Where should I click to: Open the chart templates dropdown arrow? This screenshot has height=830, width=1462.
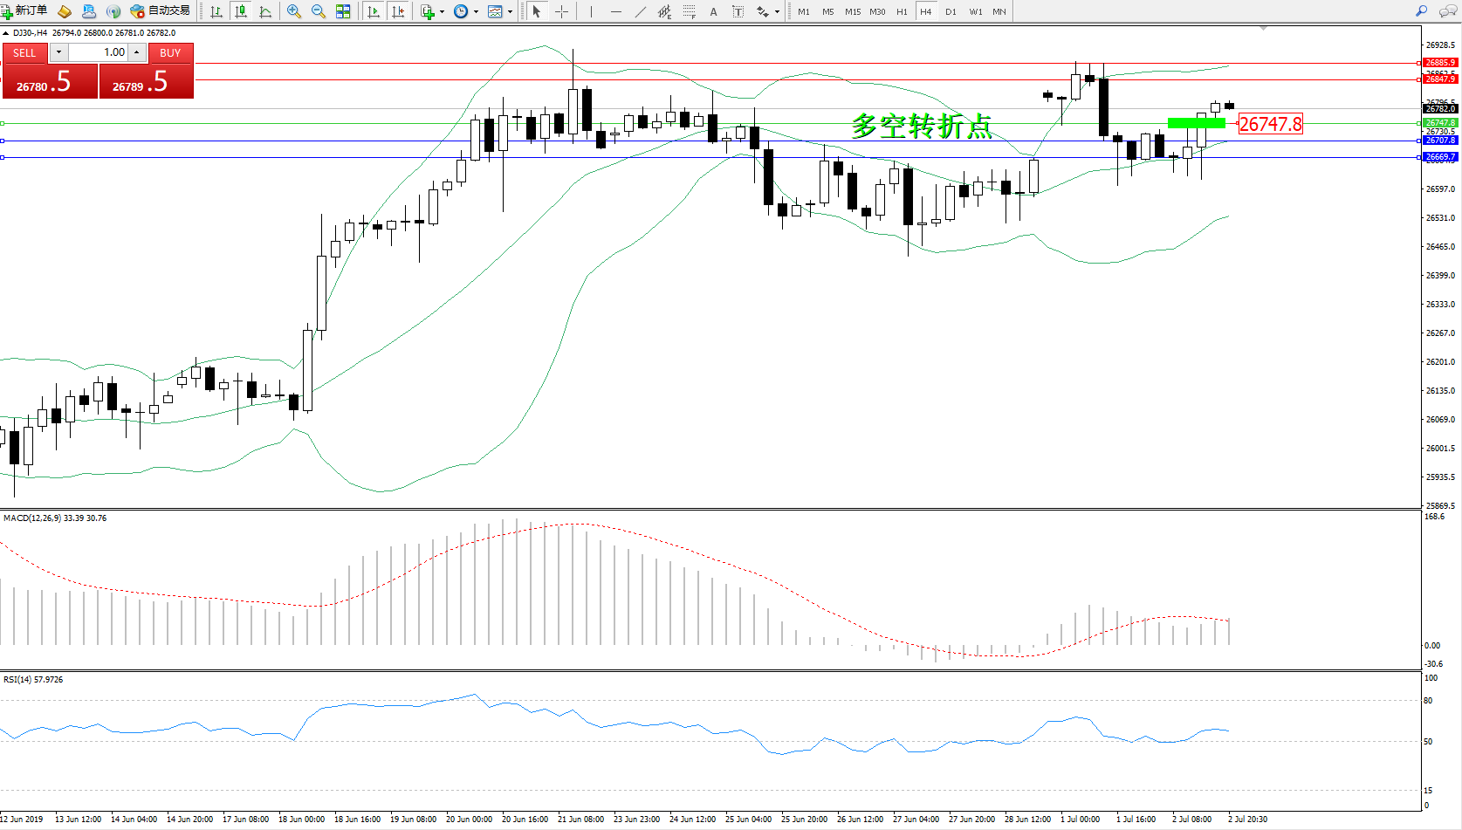[510, 12]
